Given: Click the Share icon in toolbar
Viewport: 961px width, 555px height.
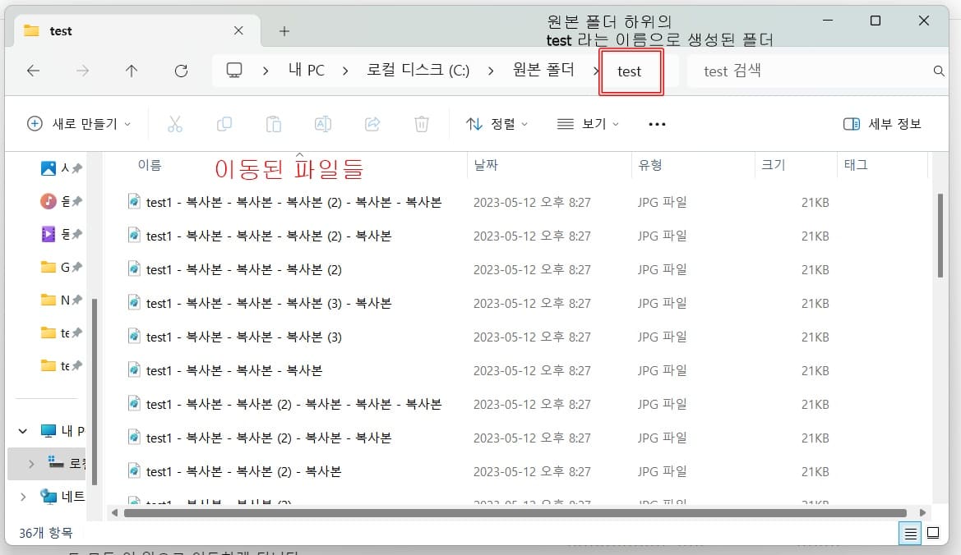Looking at the screenshot, I should (372, 124).
